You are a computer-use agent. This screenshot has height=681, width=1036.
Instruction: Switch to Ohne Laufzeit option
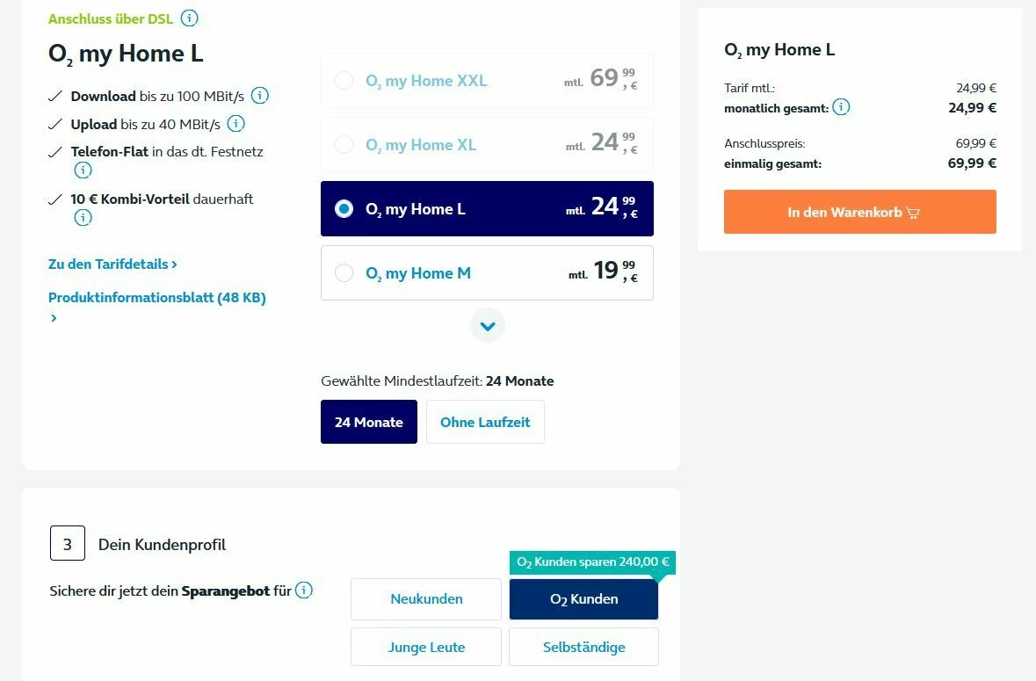click(485, 422)
